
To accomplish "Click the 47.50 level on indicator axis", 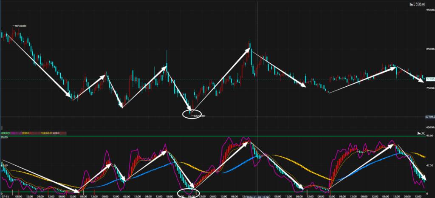I will [x=429, y=164].
